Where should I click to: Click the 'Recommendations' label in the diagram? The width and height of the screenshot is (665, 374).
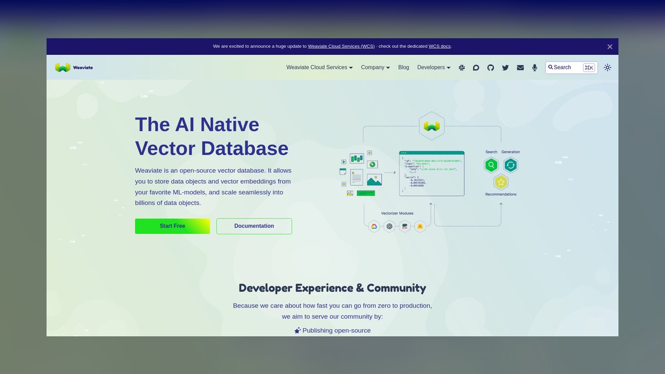pyautogui.click(x=501, y=194)
